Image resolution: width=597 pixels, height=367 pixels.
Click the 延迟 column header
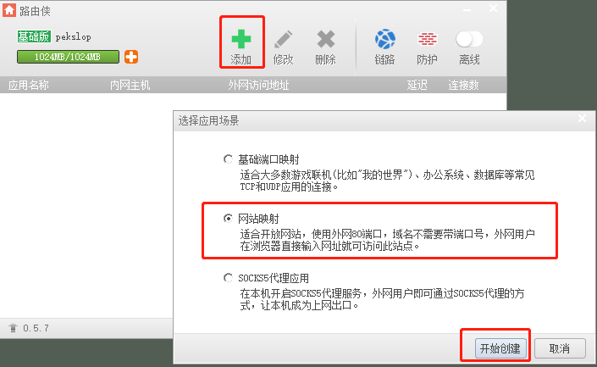click(417, 85)
